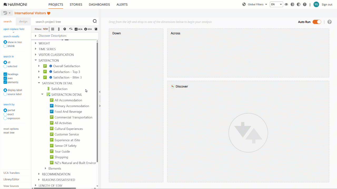Click the Discover panel icon
Screen dimensions: 337x189
[x=172, y=86]
